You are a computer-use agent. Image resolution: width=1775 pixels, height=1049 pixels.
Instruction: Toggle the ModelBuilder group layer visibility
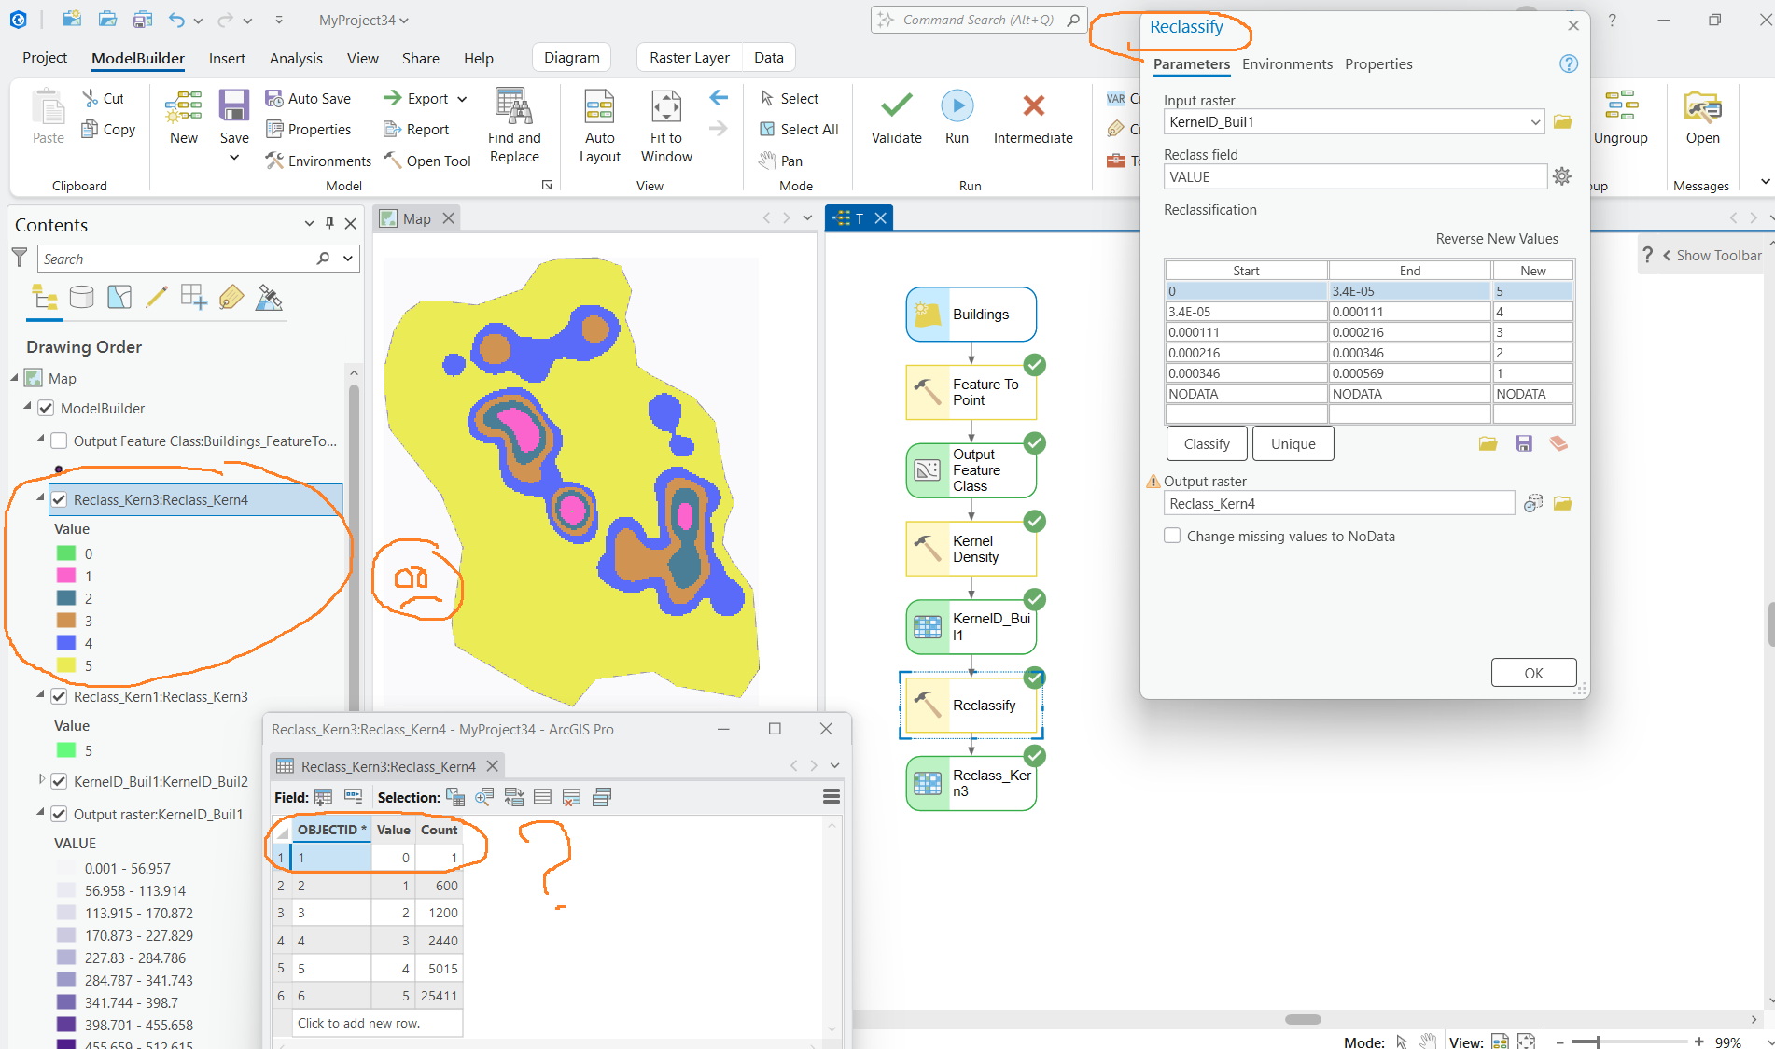coord(46,408)
